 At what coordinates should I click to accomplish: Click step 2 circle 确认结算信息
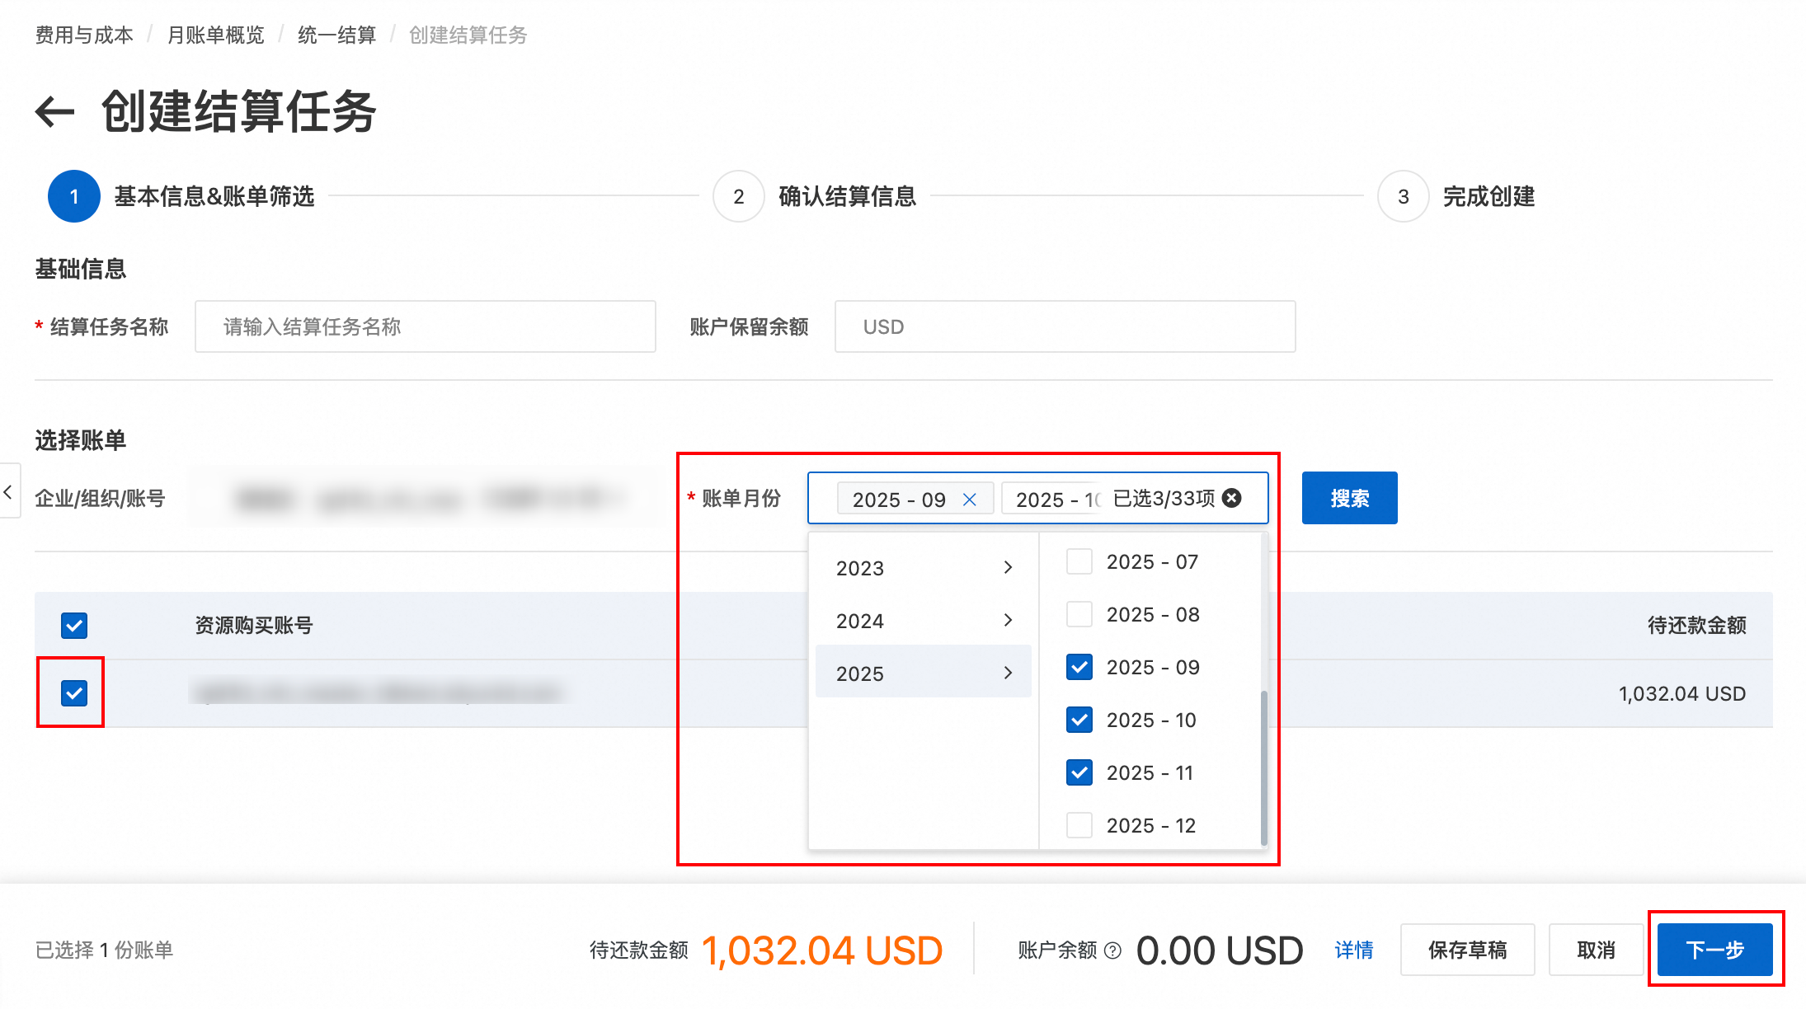tap(738, 196)
